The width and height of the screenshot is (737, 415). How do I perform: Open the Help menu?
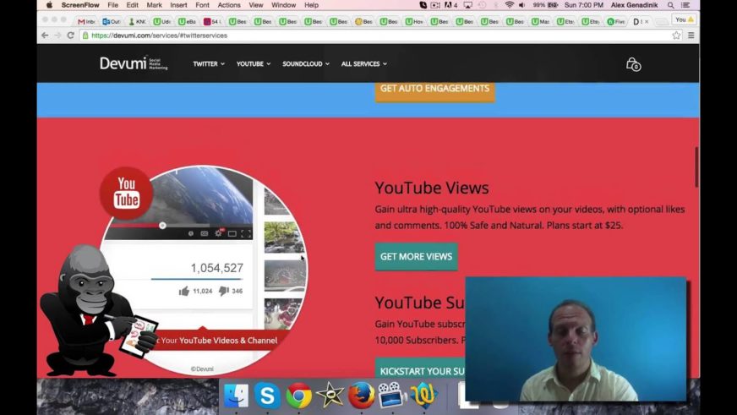[x=311, y=5]
